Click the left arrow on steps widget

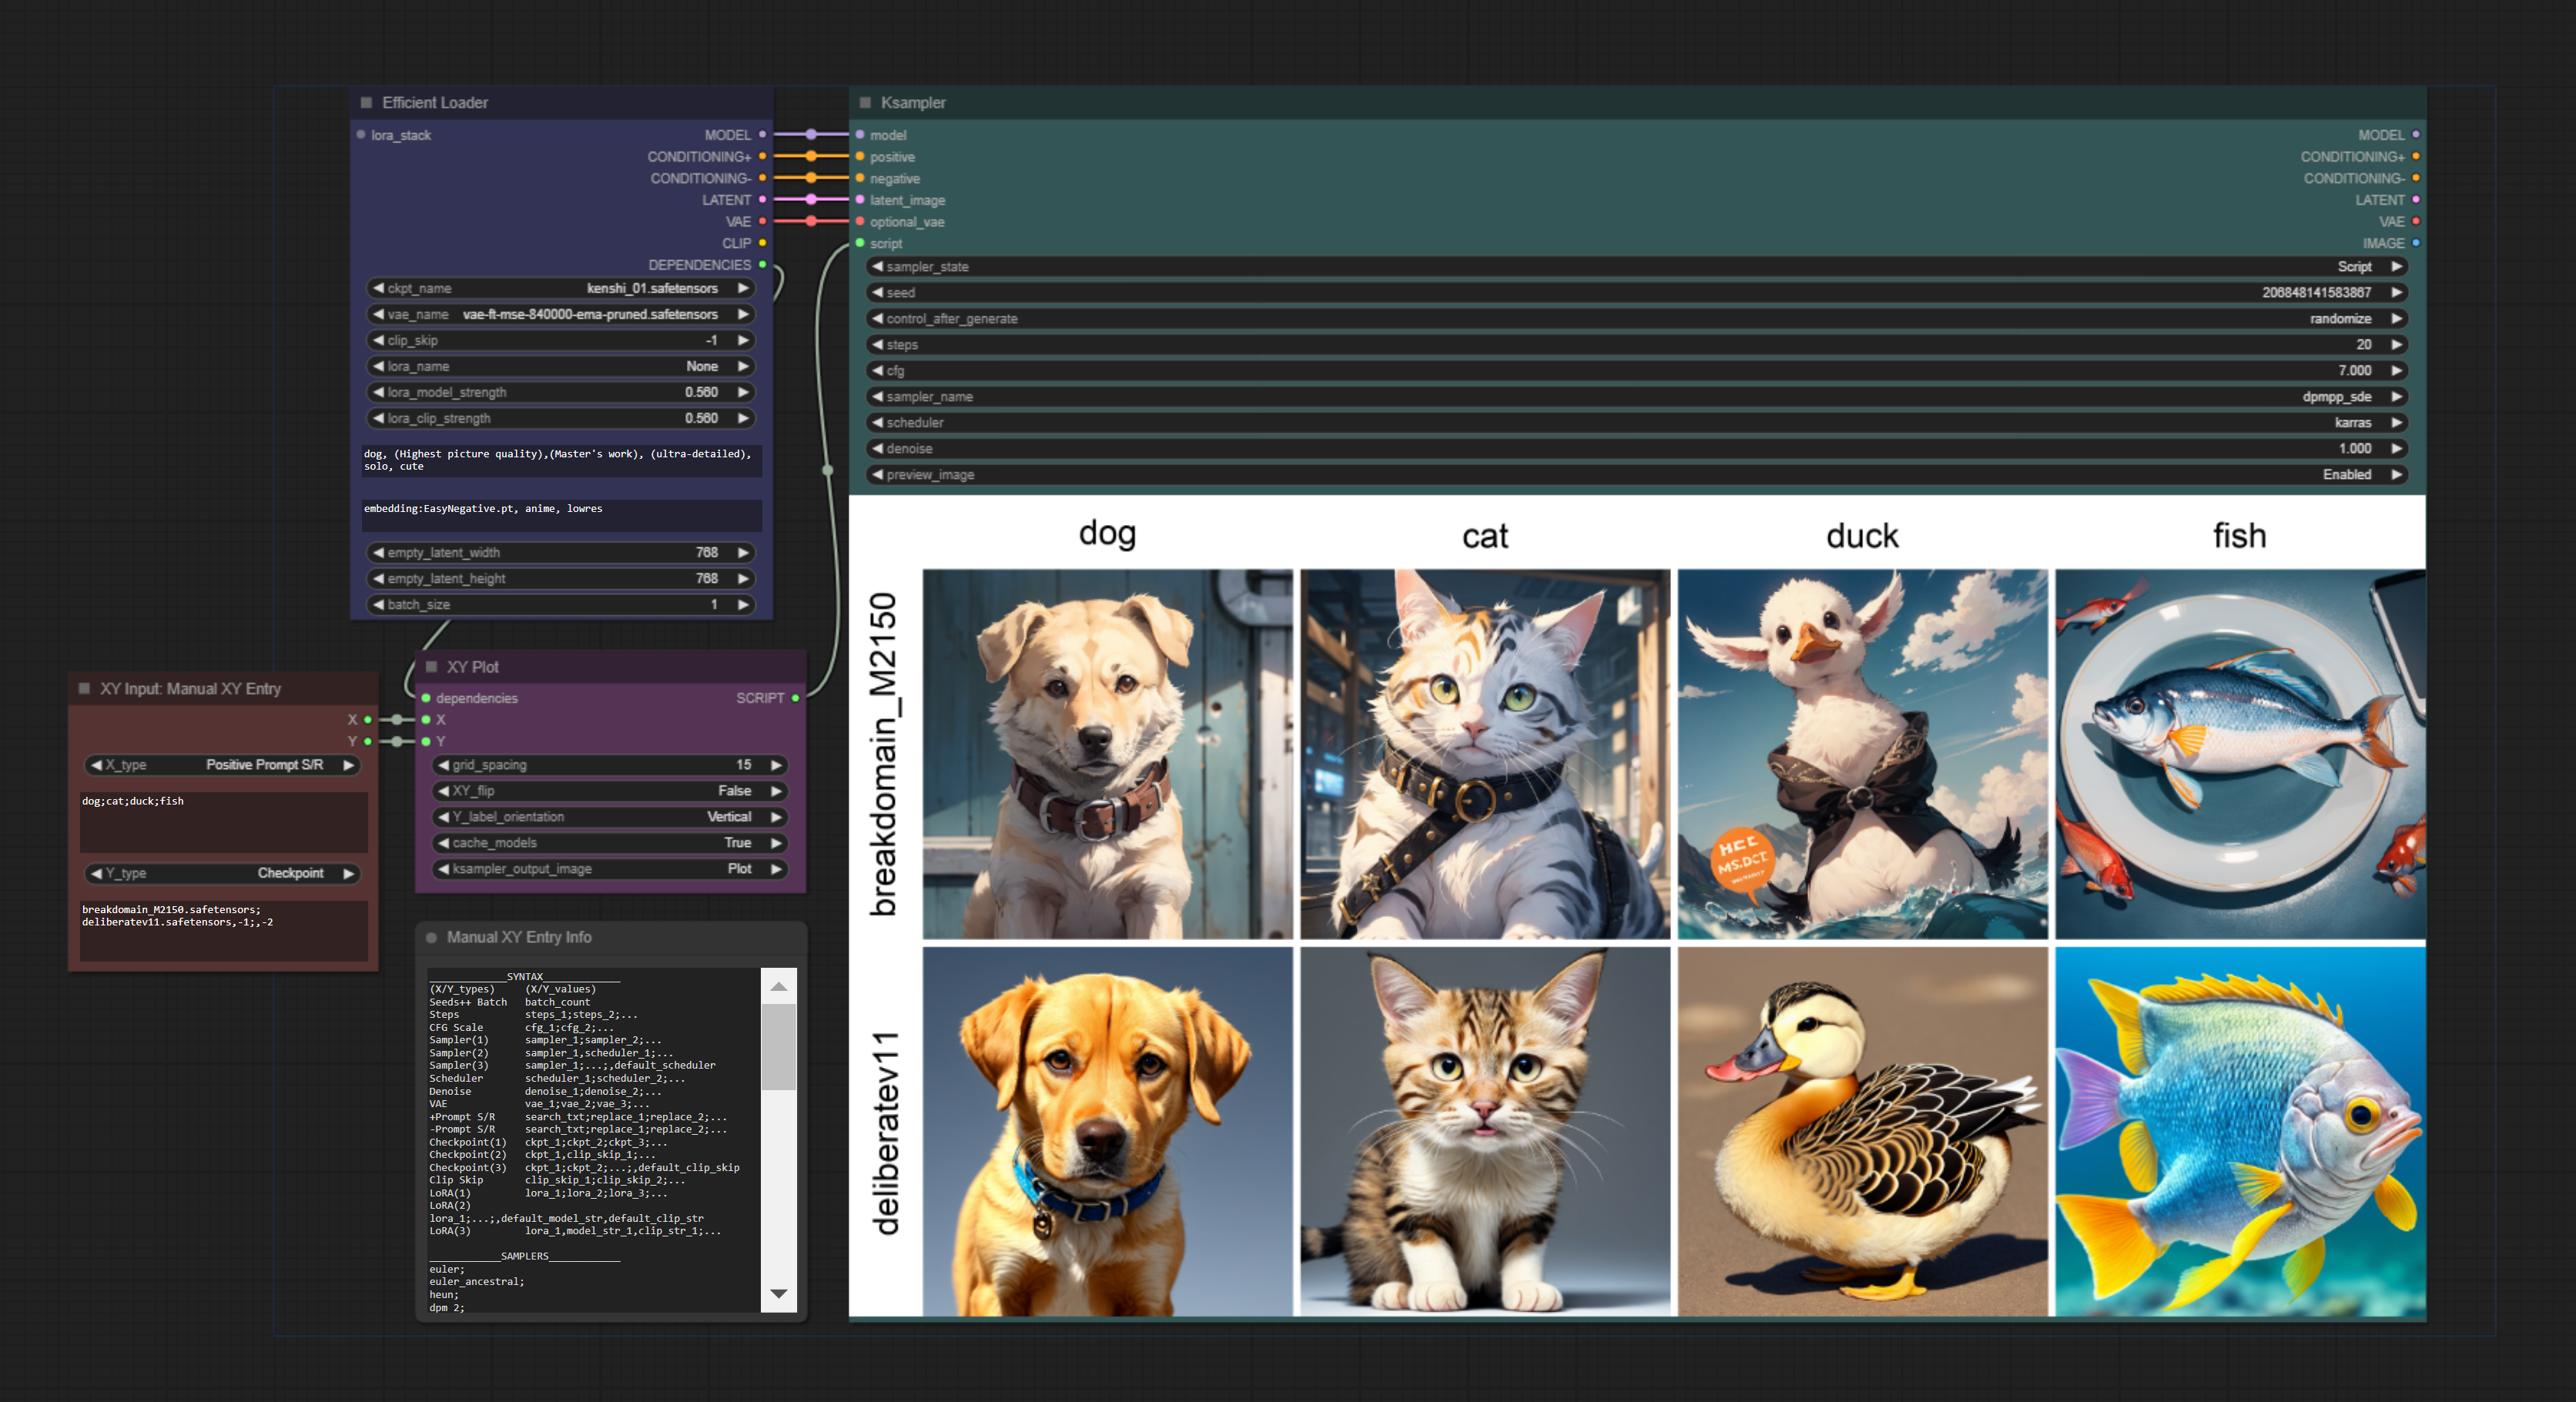pos(877,345)
